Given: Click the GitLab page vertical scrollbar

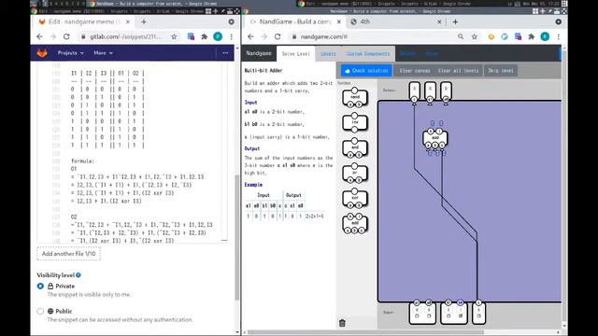Looking at the screenshot, I should click(236, 237).
